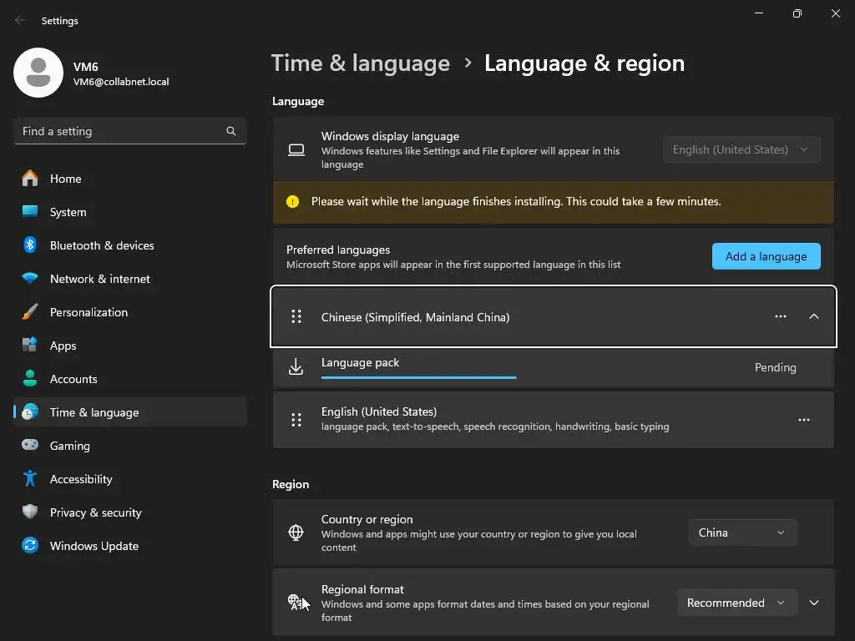Screen dimensions: 855x641
Task: Open the Country or region dropdown
Action: (x=742, y=532)
